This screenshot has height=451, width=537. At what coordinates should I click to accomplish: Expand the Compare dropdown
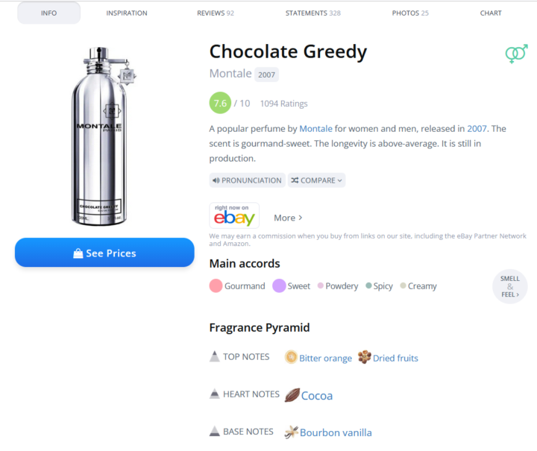(316, 180)
